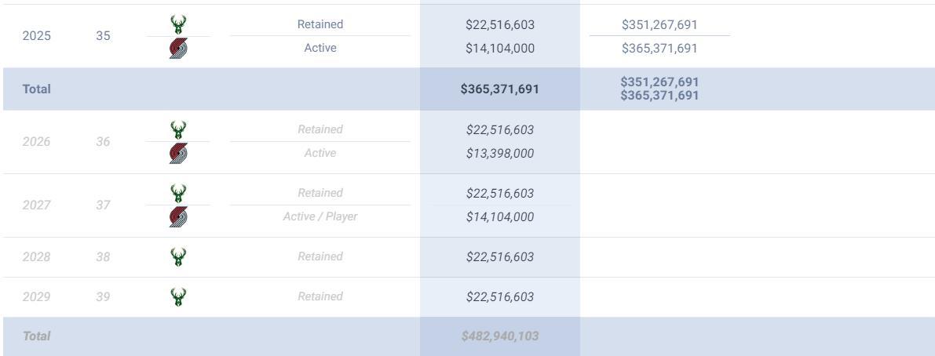Image resolution: width=935 pixels, height=356 pixels.
Task: Click the bold $365,371,691 total in the highlighted column
Action: (500, 89)
